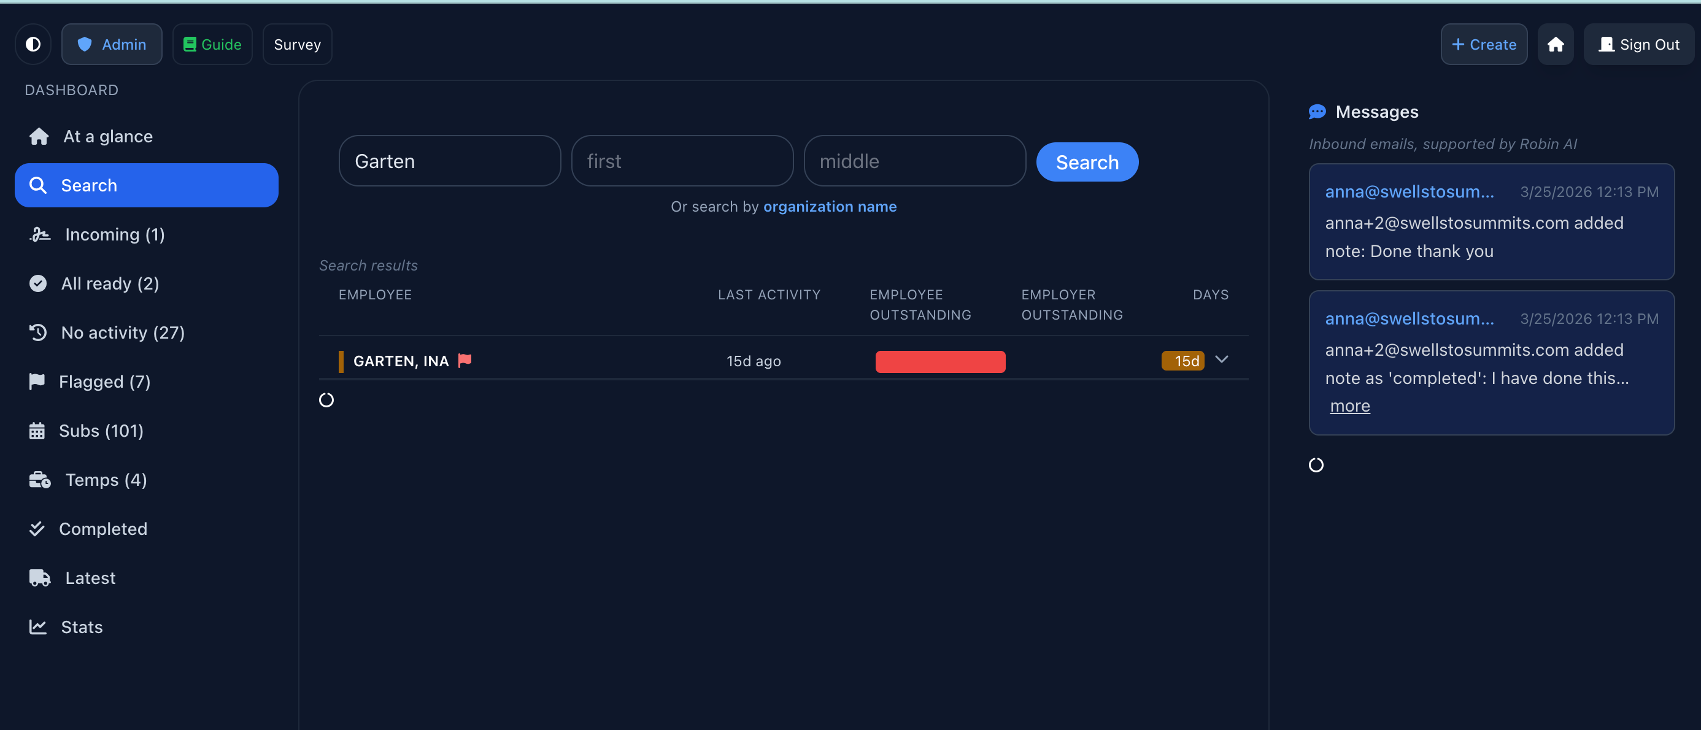
Task: Open the Stats chart page
Action: [x=81, y=627]
